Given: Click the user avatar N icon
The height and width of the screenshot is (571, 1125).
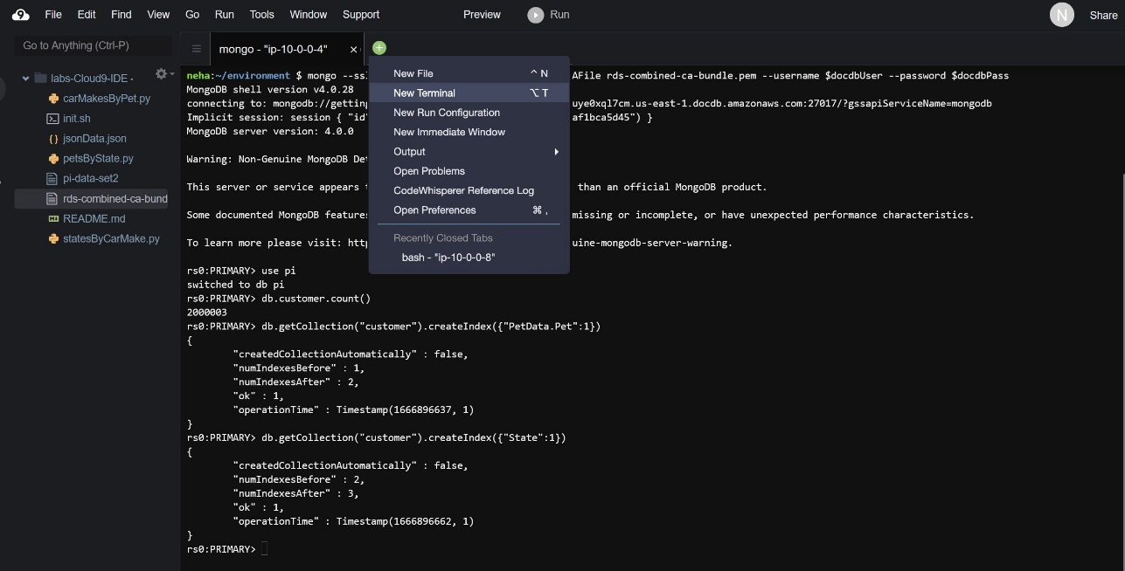Looking at the screenshot, I should [1061, 15].
